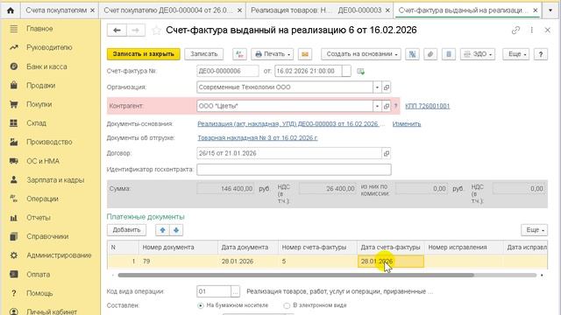The width and height of the screenshot is (561, 315).
Task: Click into Идентификатор госконтракта field
Action: point(294,170)
